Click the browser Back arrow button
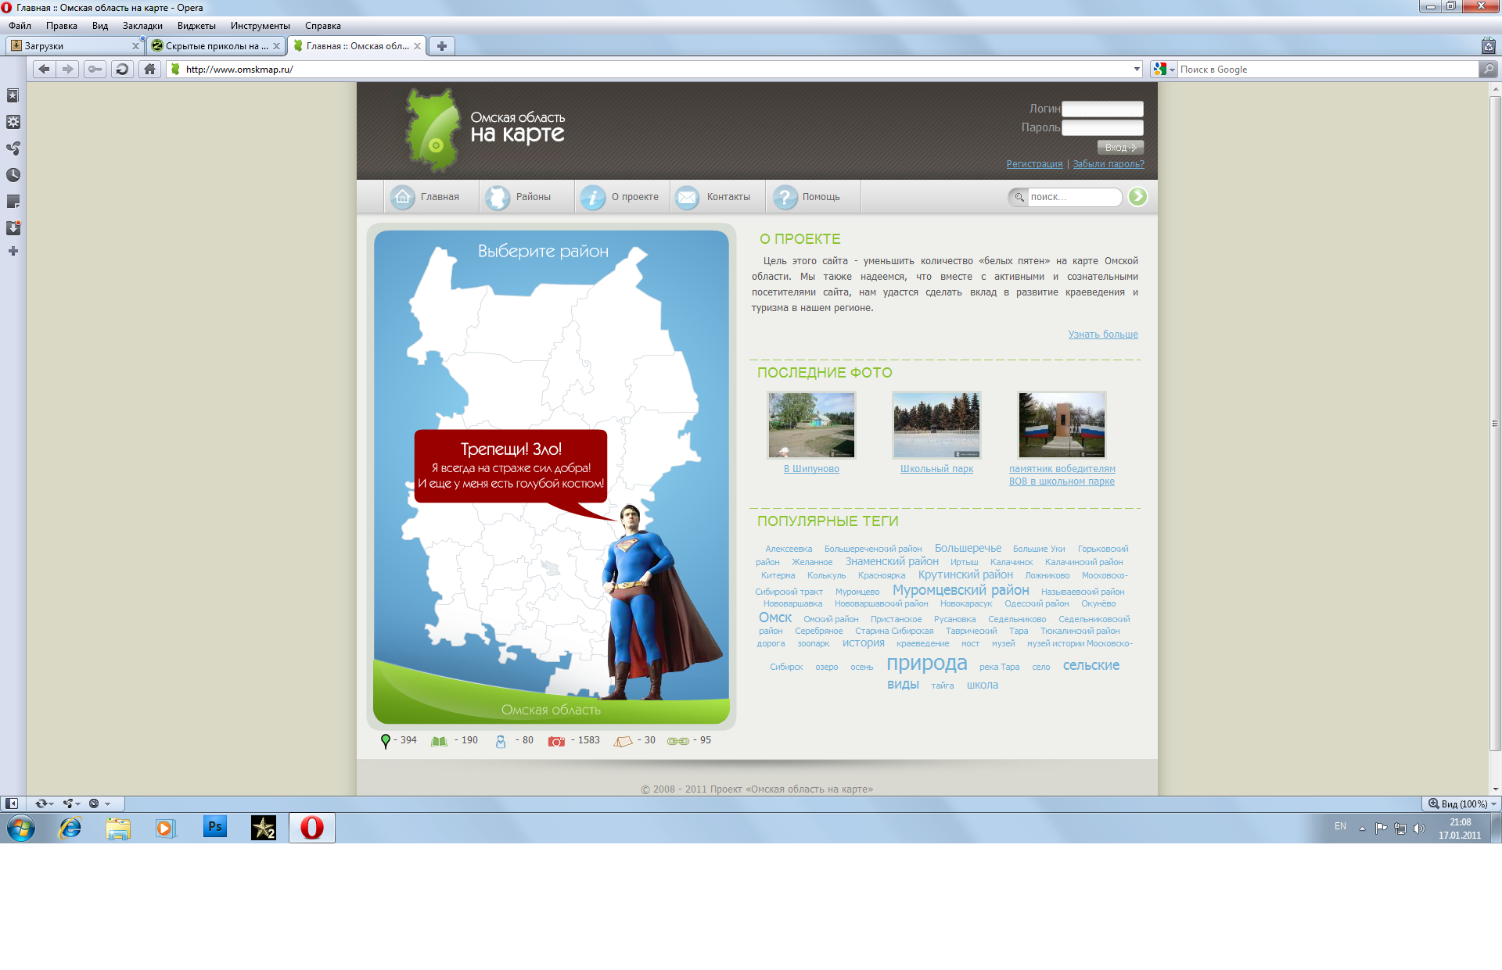 [x=44, y=69]
